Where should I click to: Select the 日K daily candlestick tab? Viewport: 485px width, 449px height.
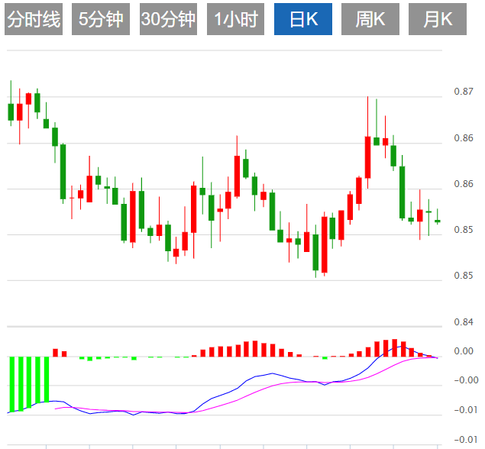[303, 19]
